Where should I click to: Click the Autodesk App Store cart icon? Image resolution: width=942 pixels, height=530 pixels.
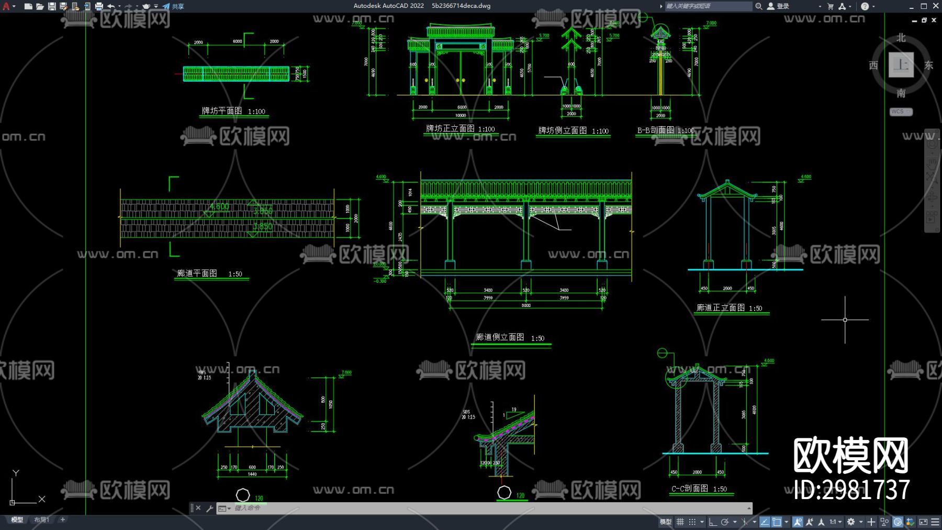point(831,6)
